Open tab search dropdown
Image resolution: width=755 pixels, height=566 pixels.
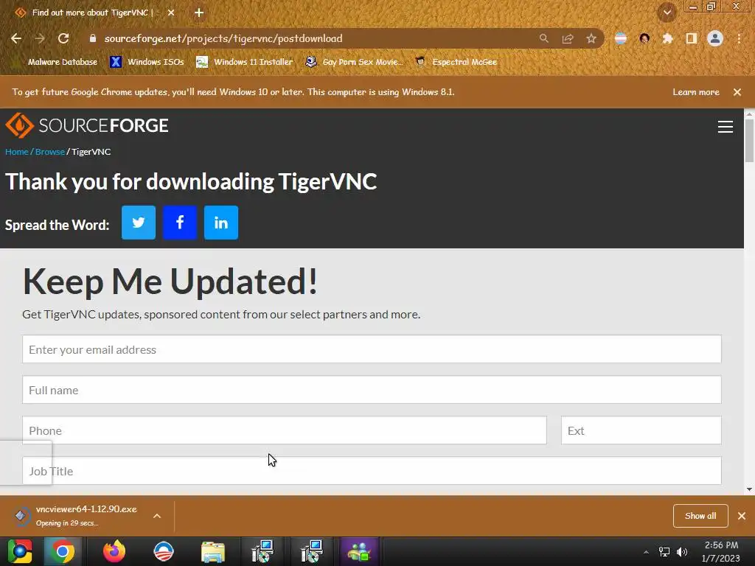[x=667, y=13]
